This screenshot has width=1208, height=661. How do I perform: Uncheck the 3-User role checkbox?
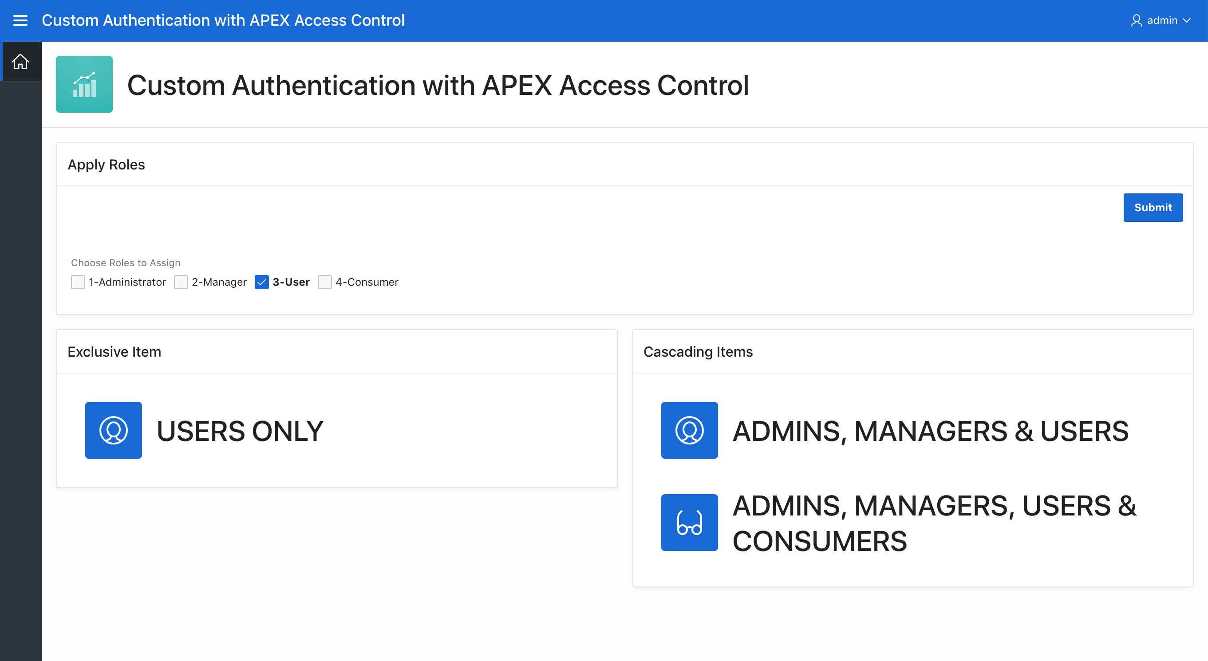pos(262,282)
